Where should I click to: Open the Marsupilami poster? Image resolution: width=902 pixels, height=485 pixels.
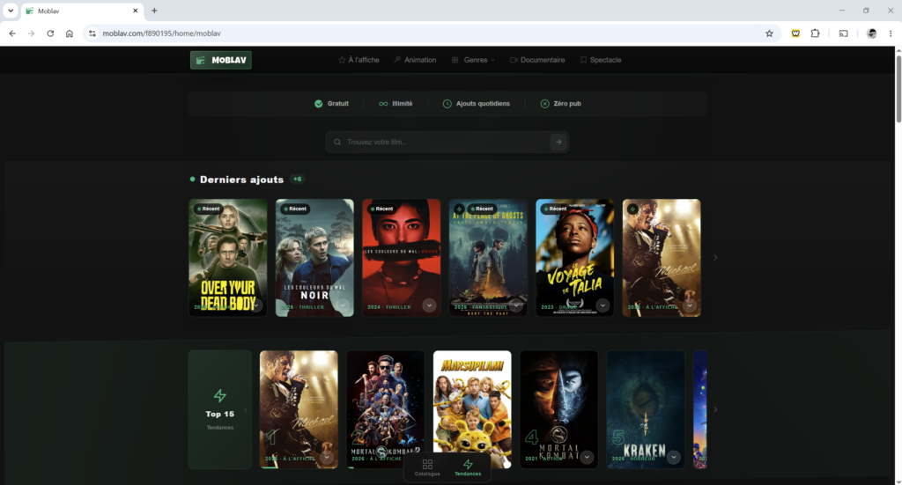click(x=472, y=409)
